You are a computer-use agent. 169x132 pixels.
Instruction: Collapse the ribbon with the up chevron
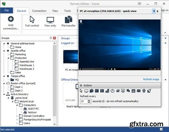[x=165, y=33]
